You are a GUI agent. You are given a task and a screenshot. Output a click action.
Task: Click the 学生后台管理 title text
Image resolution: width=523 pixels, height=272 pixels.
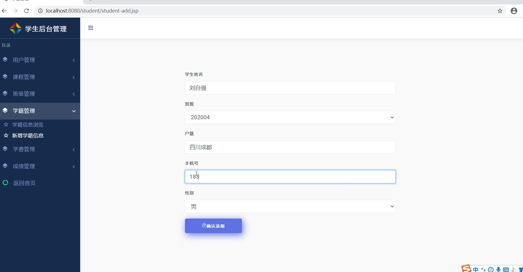click(46, 29)
